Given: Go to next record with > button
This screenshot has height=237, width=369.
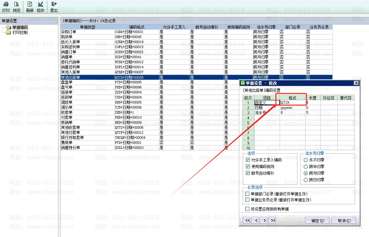Looking at the screenshot, I should click(265, 220).
